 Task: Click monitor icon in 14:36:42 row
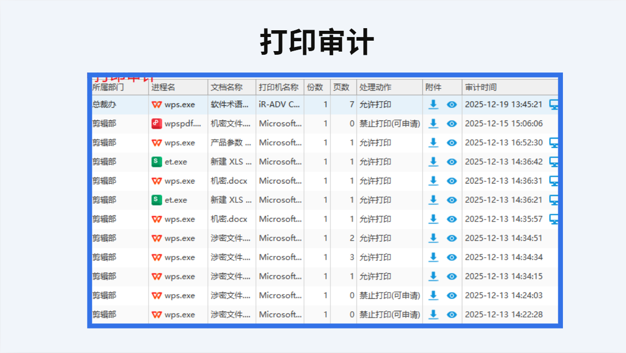click(x=554, y=162)
